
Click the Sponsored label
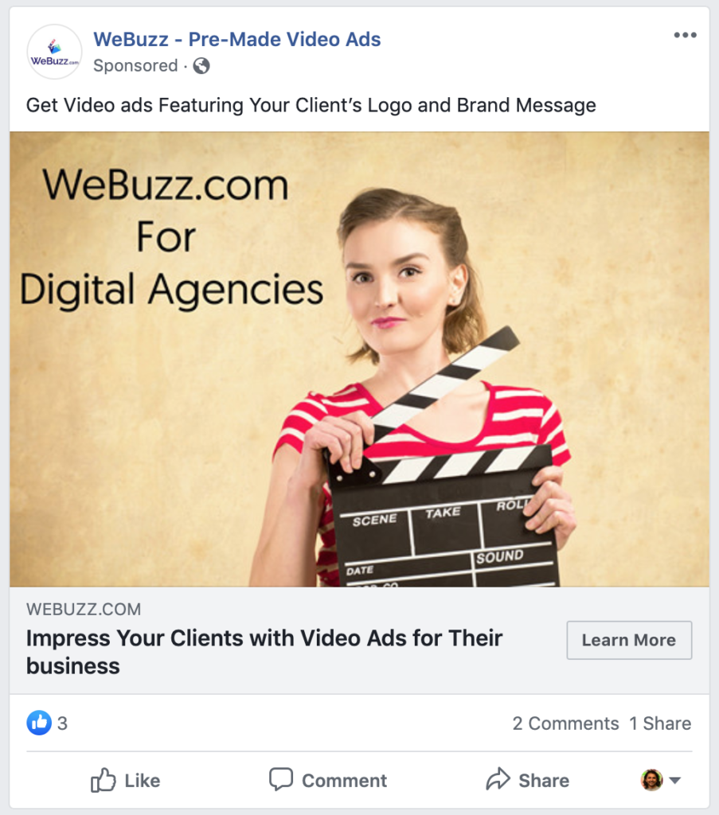pos(135,66)
